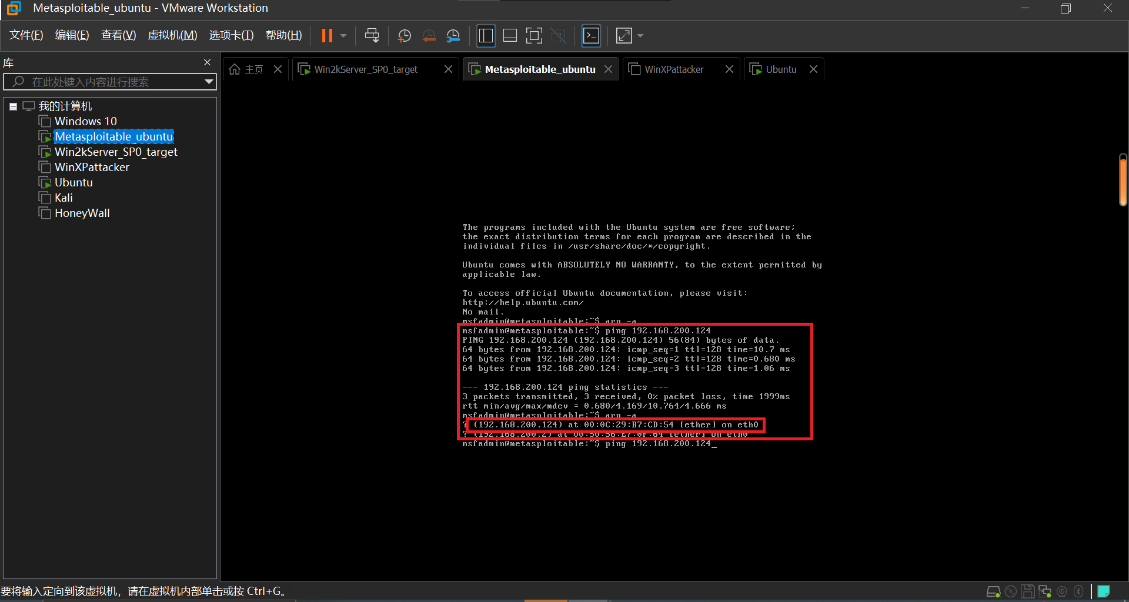This screenshot has width=1129, height=602.
Task: Enter full screen mode
Action: point(534,36)
